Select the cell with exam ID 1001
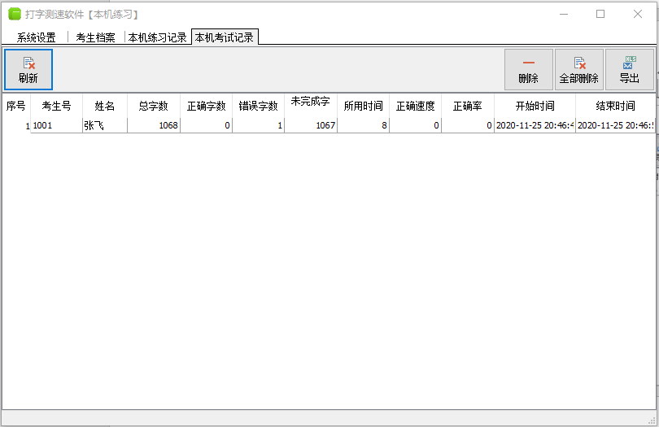Screen dimensions: 659x427 (x=56, y=125)
